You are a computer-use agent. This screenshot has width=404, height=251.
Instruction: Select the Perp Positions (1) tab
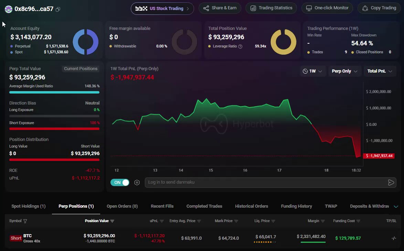coord(76,206)
